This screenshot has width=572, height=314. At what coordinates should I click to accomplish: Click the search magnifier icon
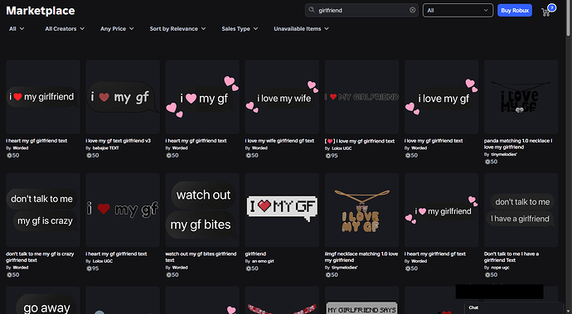[x=312, y=10]
